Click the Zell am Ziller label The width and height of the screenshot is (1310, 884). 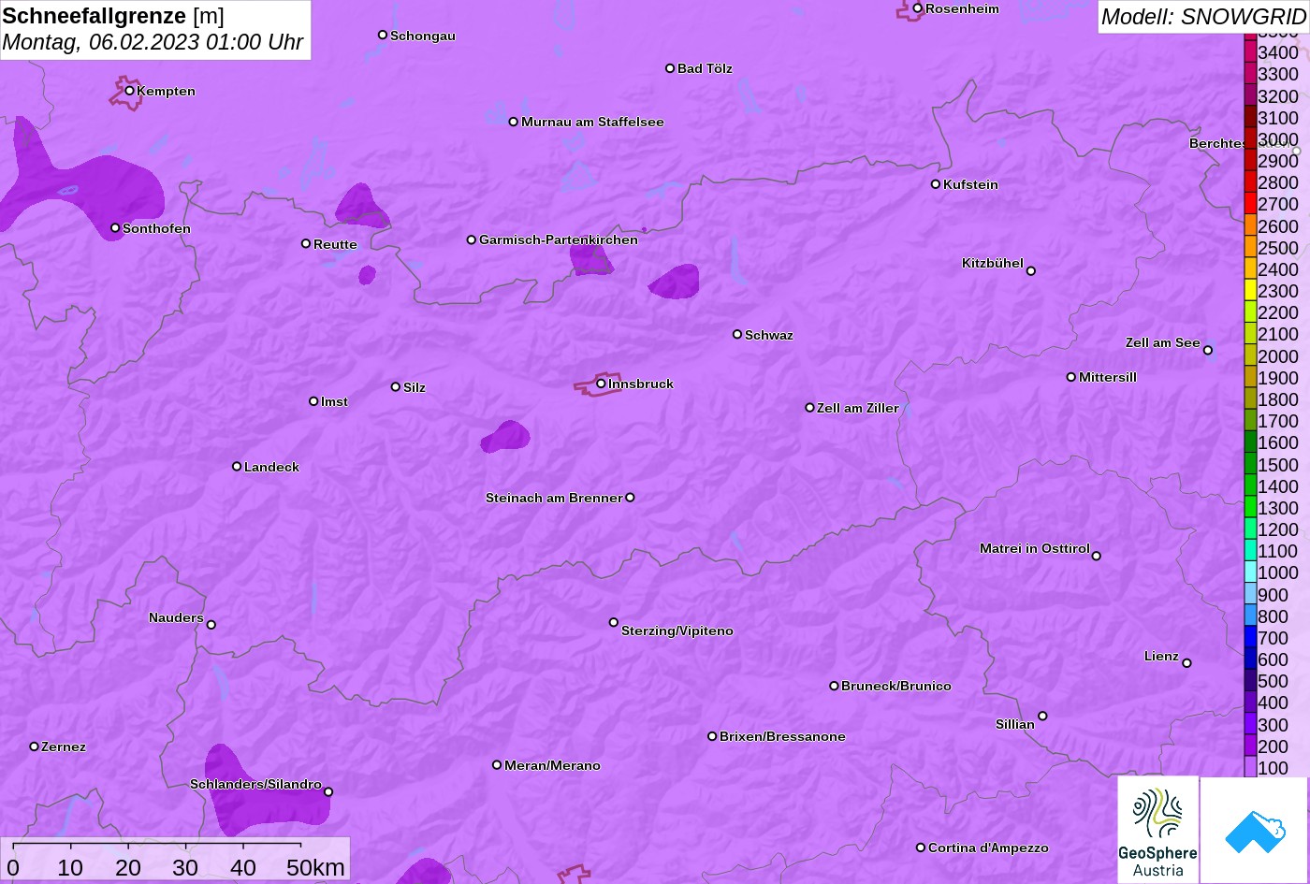point(858,408)
